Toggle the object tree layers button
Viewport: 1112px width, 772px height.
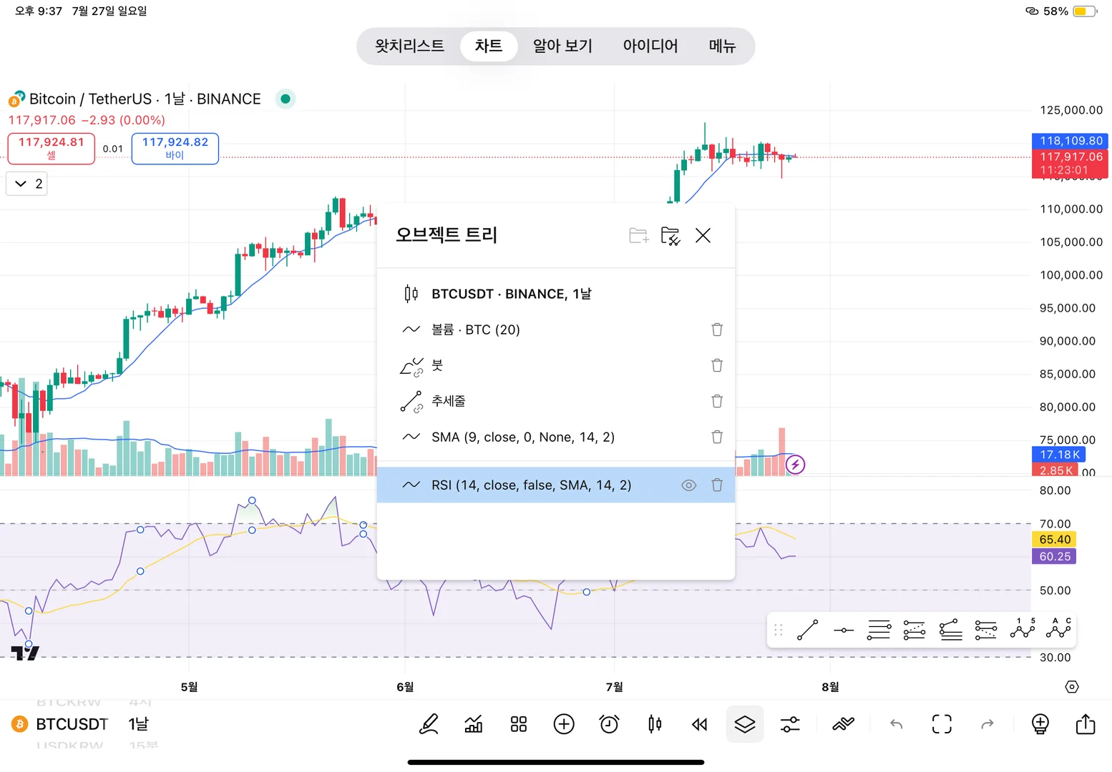(745, 724)
